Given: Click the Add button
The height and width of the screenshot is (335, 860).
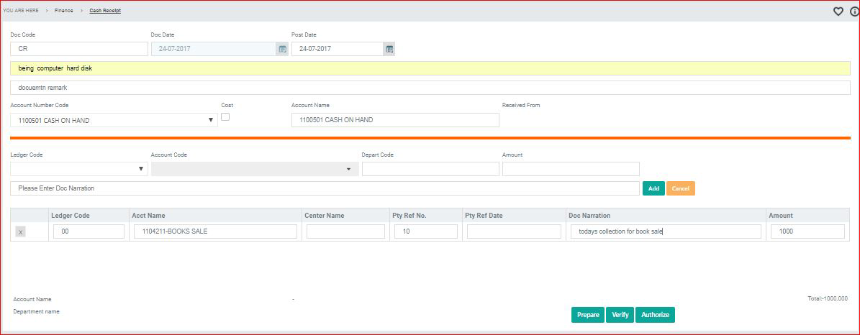Looking at the screenshot, I should [653, 188].
